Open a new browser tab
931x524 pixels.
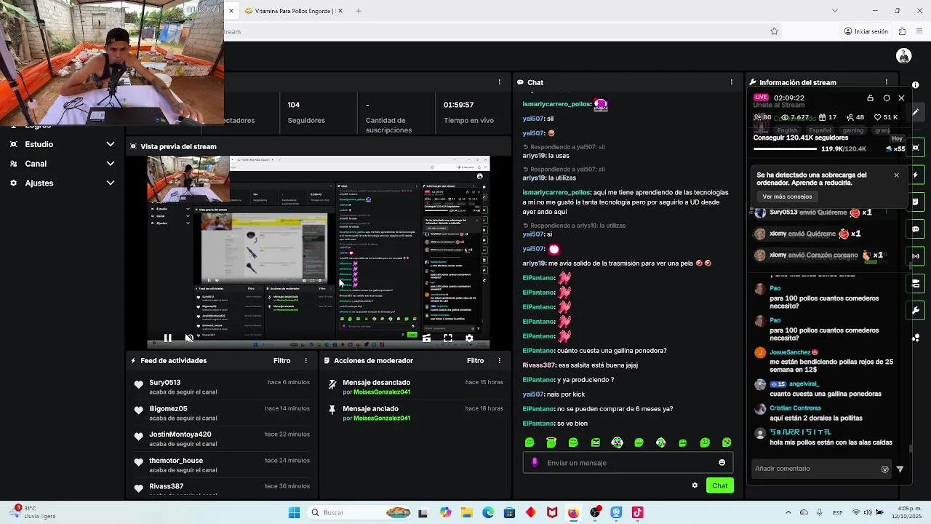[x=358, y=11]
